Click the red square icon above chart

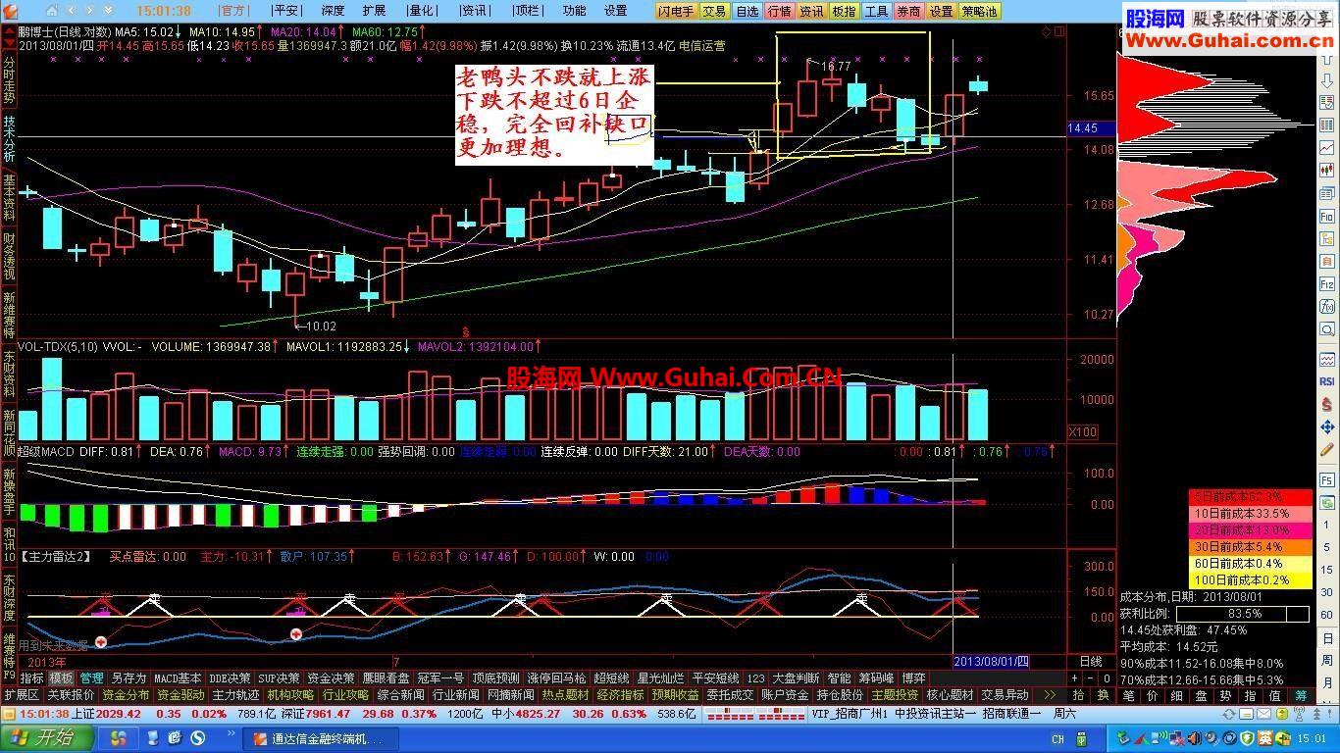click(1059, 31)
